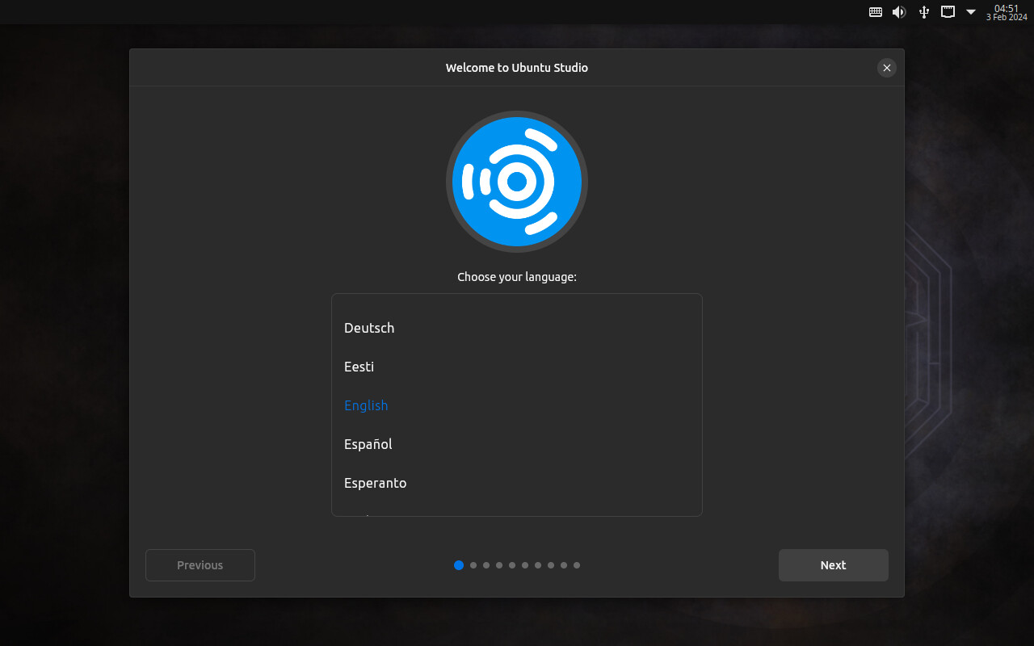
Task: Select Deutsch from the language list
Action: tap(369, 328)
